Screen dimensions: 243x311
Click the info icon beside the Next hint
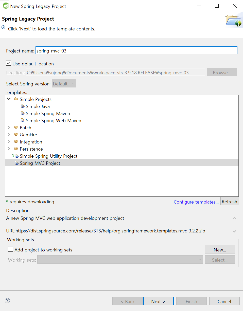[4, 27]
